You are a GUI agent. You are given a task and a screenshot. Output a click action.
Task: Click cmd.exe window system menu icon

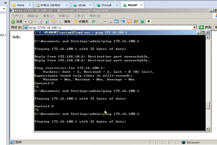(x=37, y=32)
